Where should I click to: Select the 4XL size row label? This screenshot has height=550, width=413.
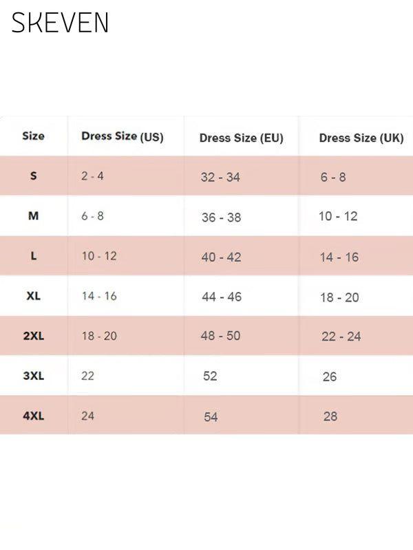(33, 416)
